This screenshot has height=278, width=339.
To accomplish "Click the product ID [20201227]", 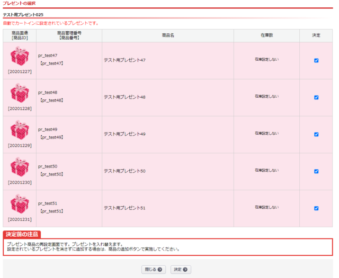I will coord(20,71).
